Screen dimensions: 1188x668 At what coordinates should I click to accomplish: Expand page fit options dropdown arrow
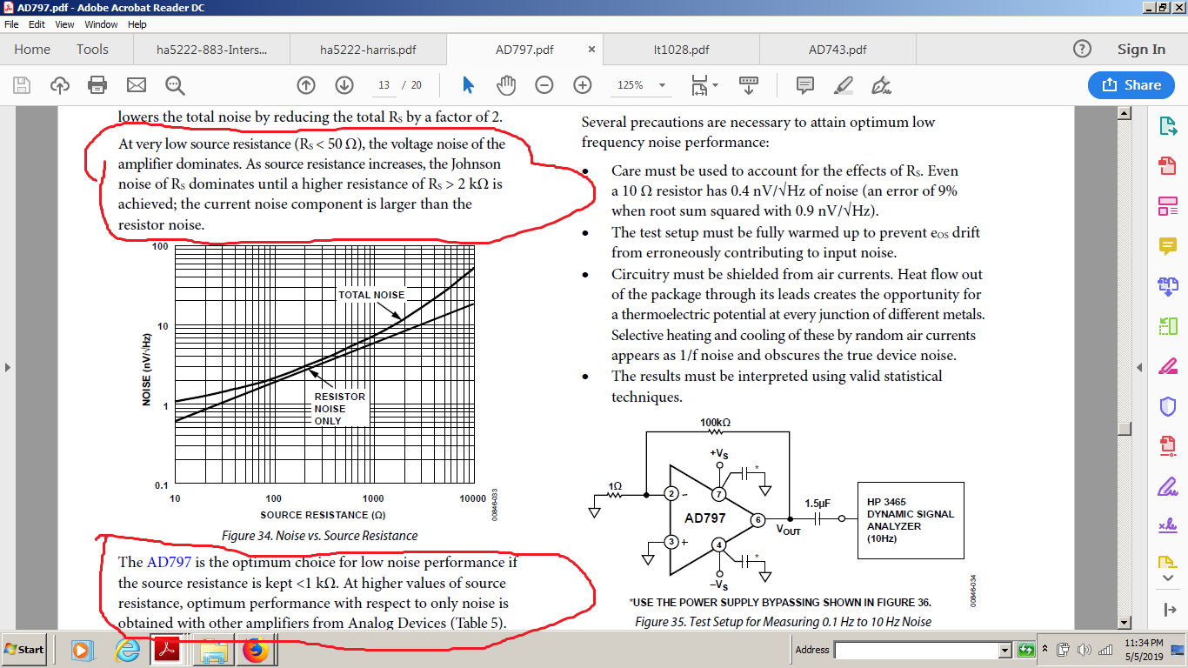[x=715, y=85]
